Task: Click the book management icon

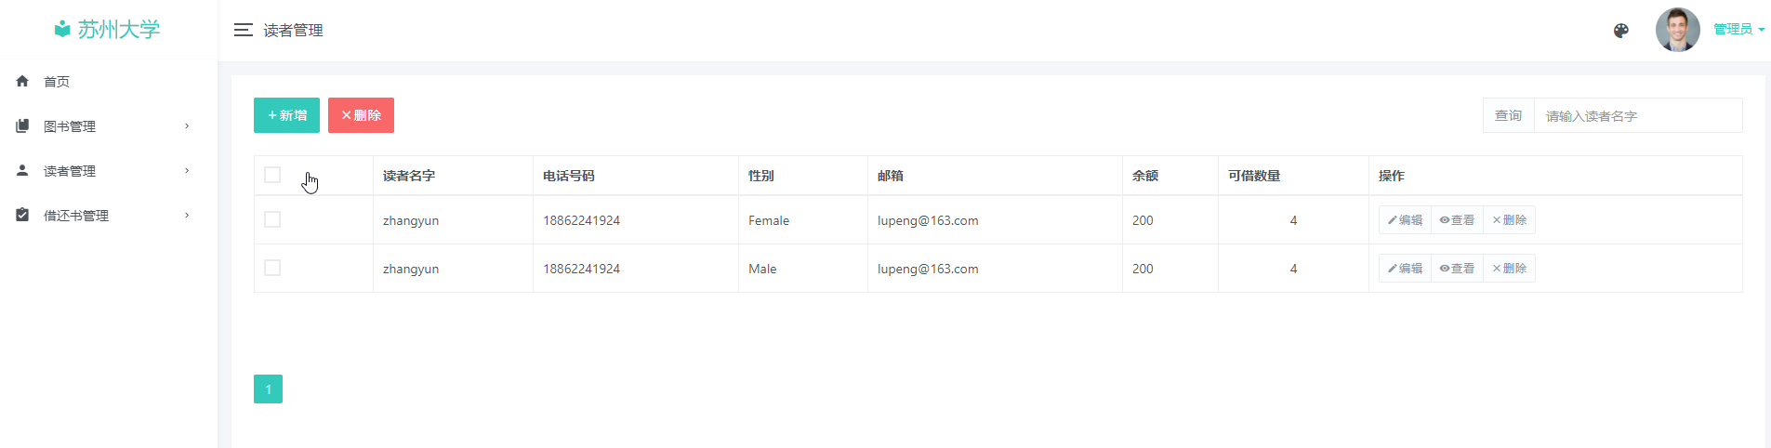Action: [22, 126]
